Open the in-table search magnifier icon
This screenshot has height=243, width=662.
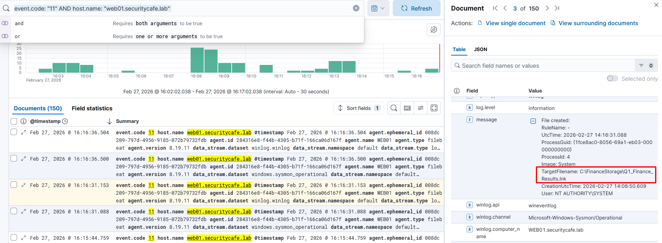pyautogui.click(x=394, y=108)
